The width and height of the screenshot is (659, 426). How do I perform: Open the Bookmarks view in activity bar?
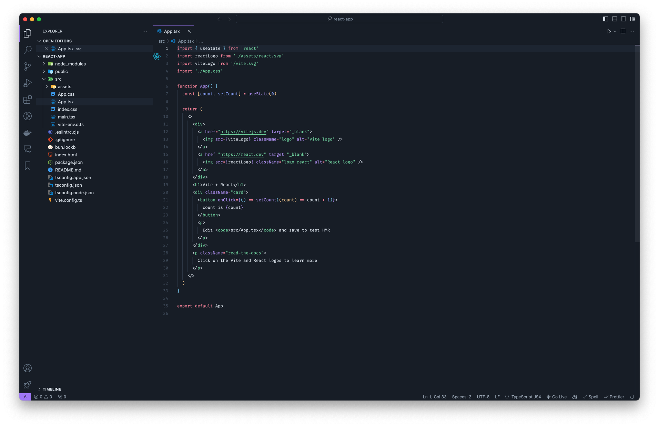28,166
